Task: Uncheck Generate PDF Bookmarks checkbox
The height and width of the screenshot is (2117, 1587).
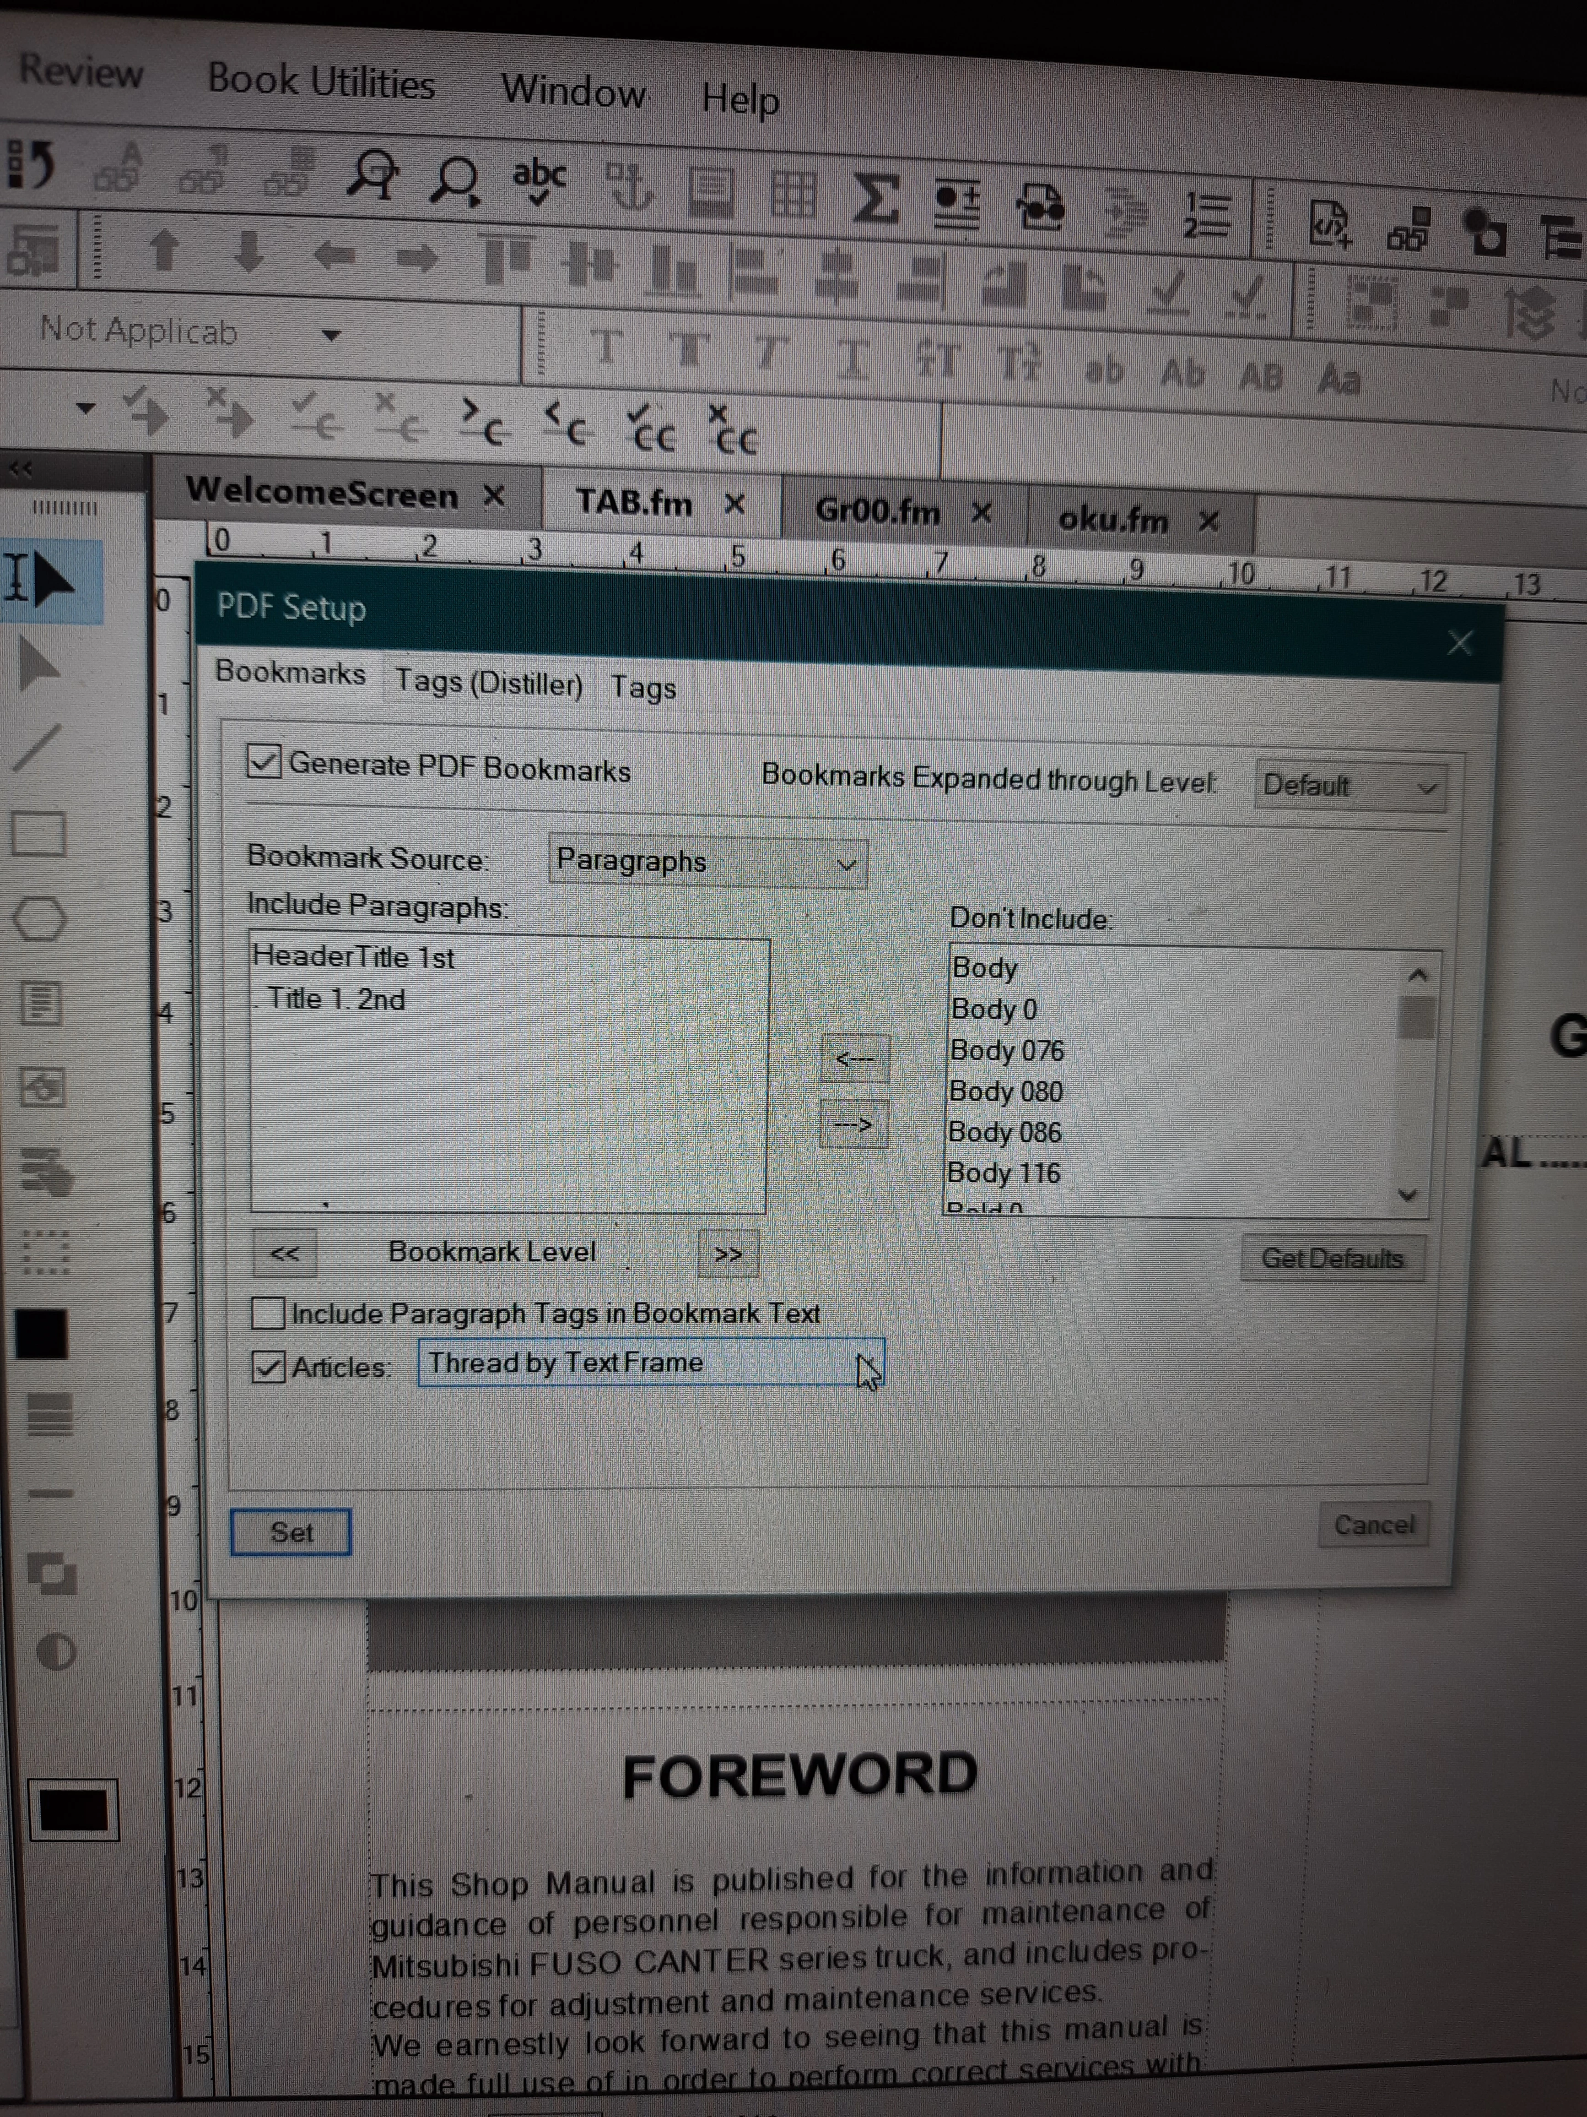Action: click(264, 762)
